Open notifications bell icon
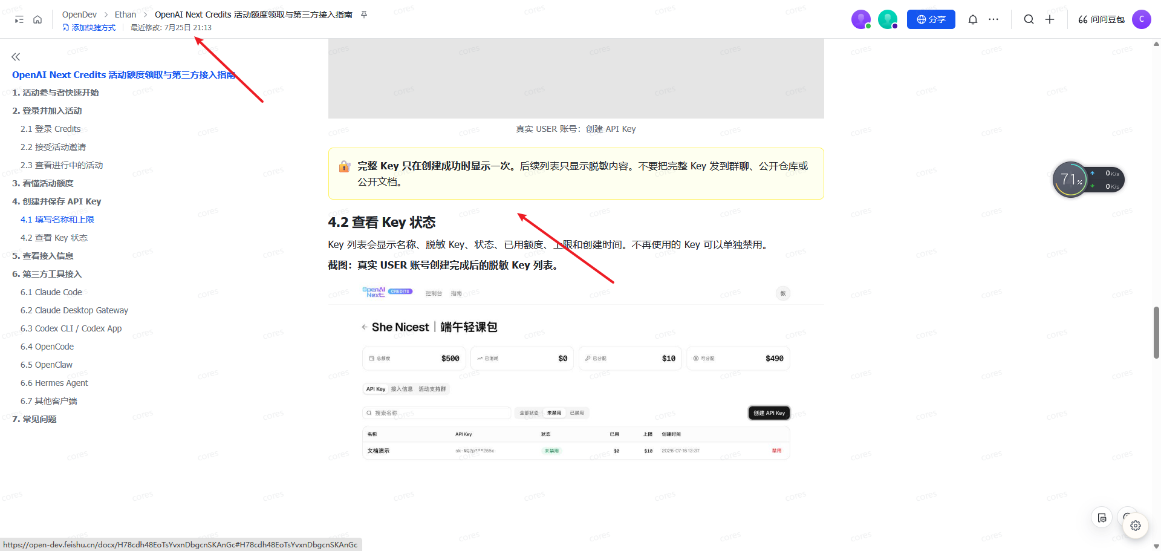 [973, 19]
